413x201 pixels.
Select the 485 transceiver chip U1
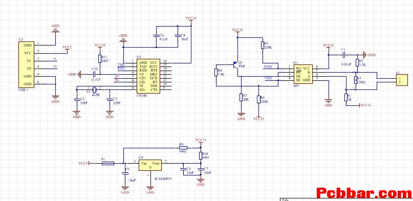tap(303, 74)
